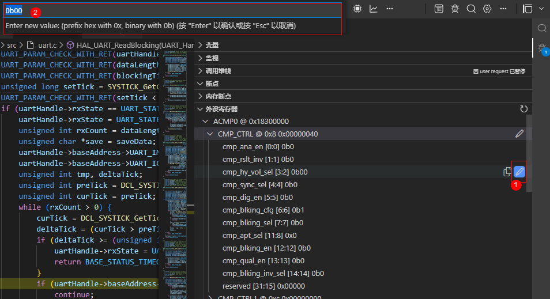
Task: Select HAL_UART_ReadBlocking in the breadcrumb
Action: [135, 45]
